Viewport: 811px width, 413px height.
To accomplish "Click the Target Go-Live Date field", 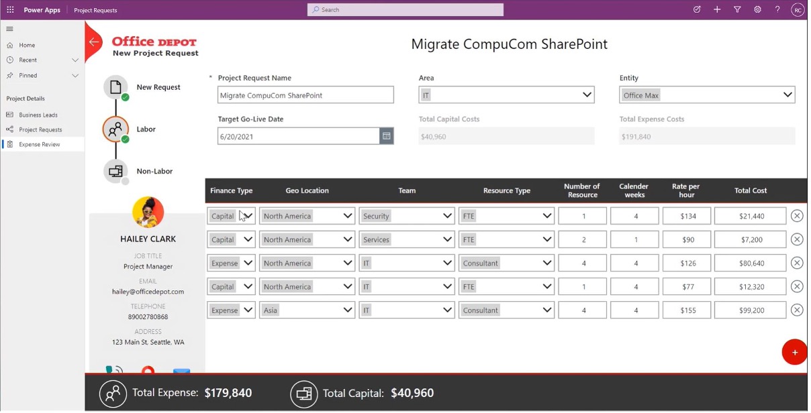I will [299, 136].
